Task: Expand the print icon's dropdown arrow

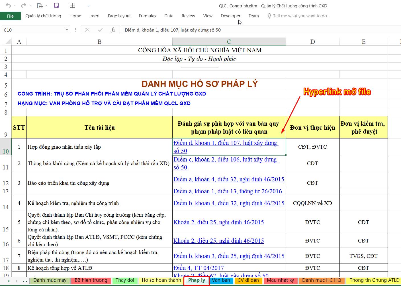Action: pos(46,6)
